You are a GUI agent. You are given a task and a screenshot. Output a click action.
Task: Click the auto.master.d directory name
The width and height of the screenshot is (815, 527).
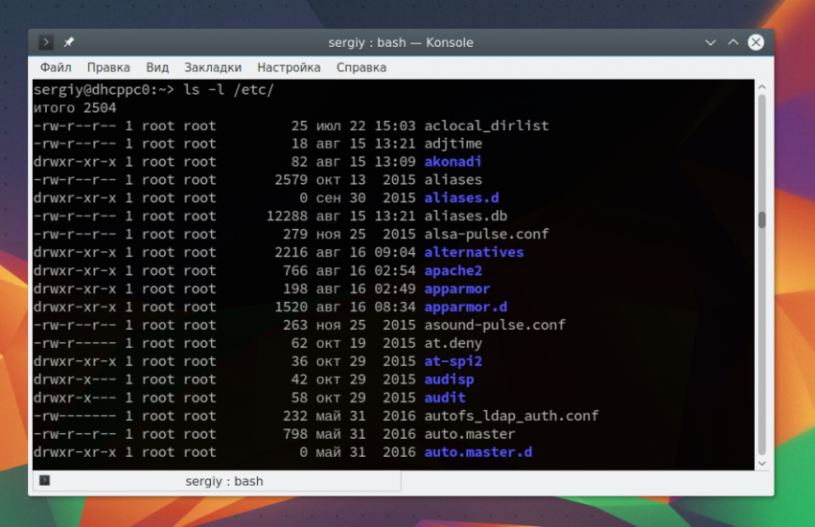coord(478,452)
